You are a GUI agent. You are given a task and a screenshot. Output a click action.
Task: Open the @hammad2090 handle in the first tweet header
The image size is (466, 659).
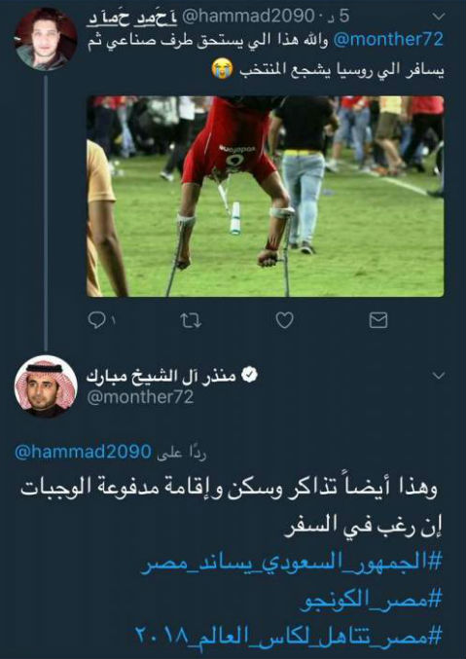coord(247,17)
